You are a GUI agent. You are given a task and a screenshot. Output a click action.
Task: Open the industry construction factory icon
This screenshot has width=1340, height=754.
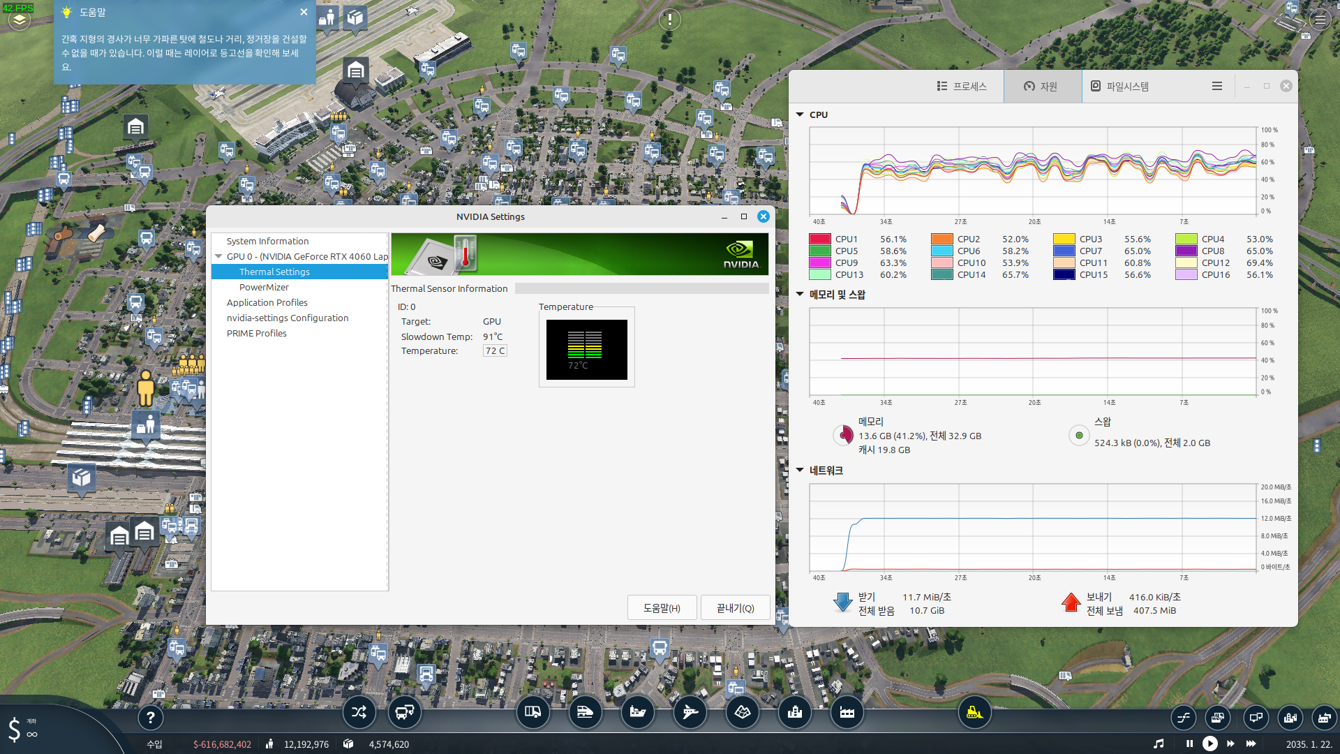click(x=847, y=712)
